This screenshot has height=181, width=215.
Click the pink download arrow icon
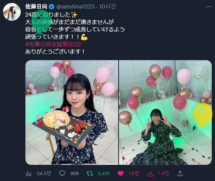[x=150, y=174]
